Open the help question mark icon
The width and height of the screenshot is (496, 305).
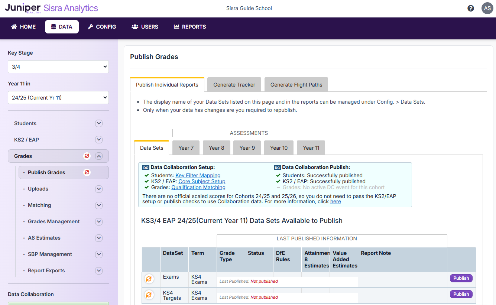(471, 8)
